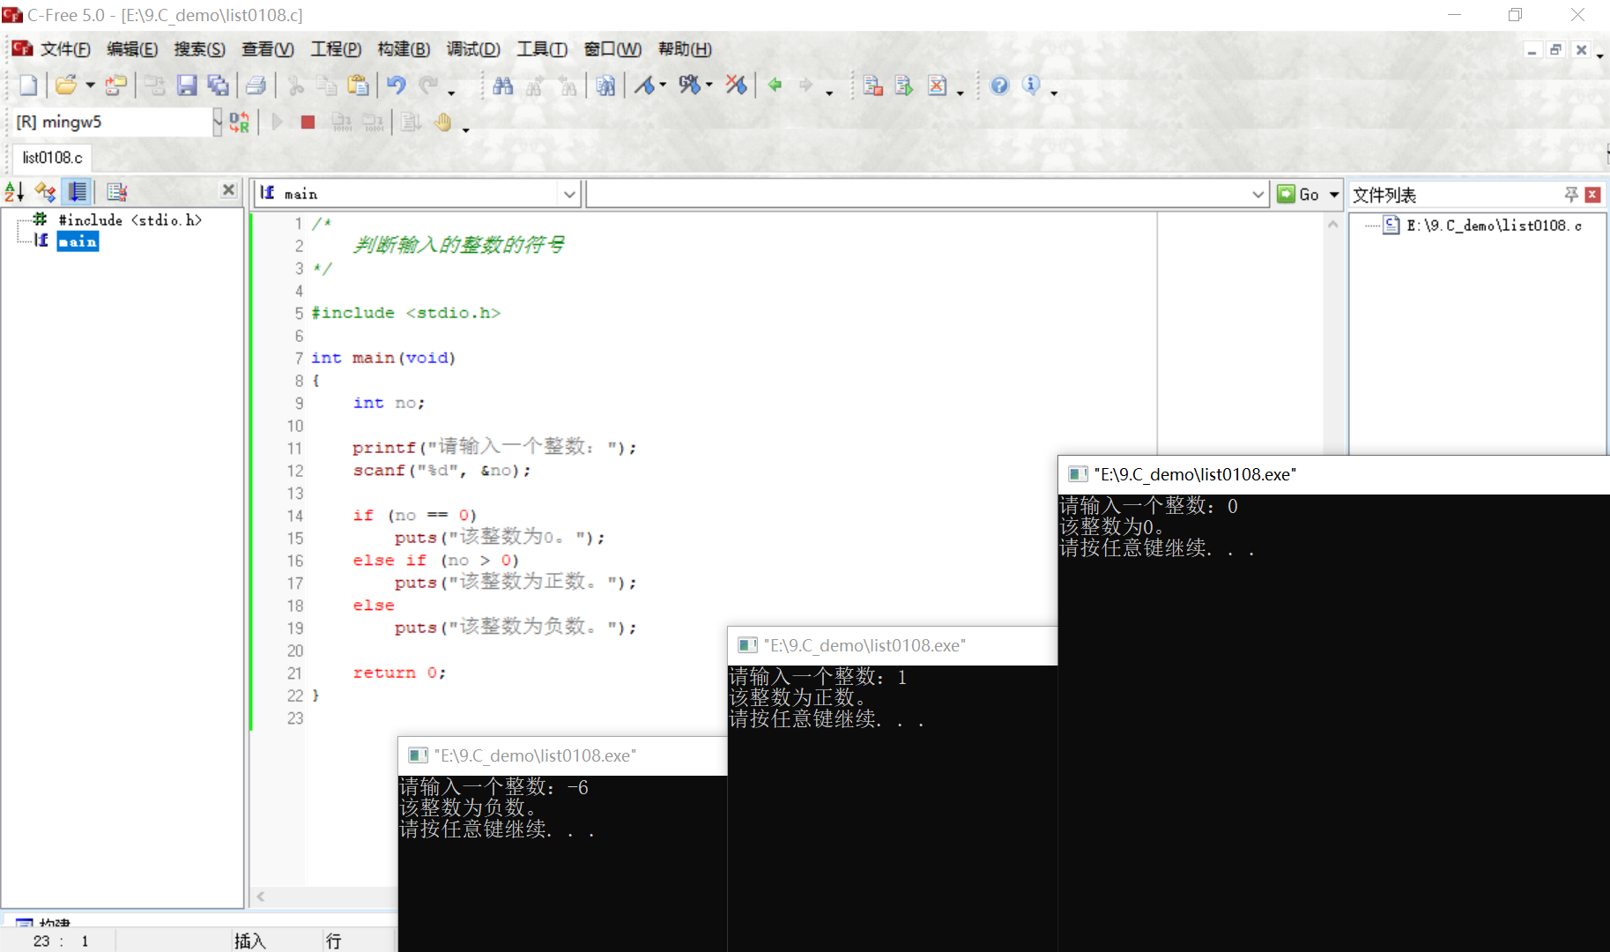Toggle the highlighted list view button in symbol panel
1610x952 pixels.
point(78,191)
